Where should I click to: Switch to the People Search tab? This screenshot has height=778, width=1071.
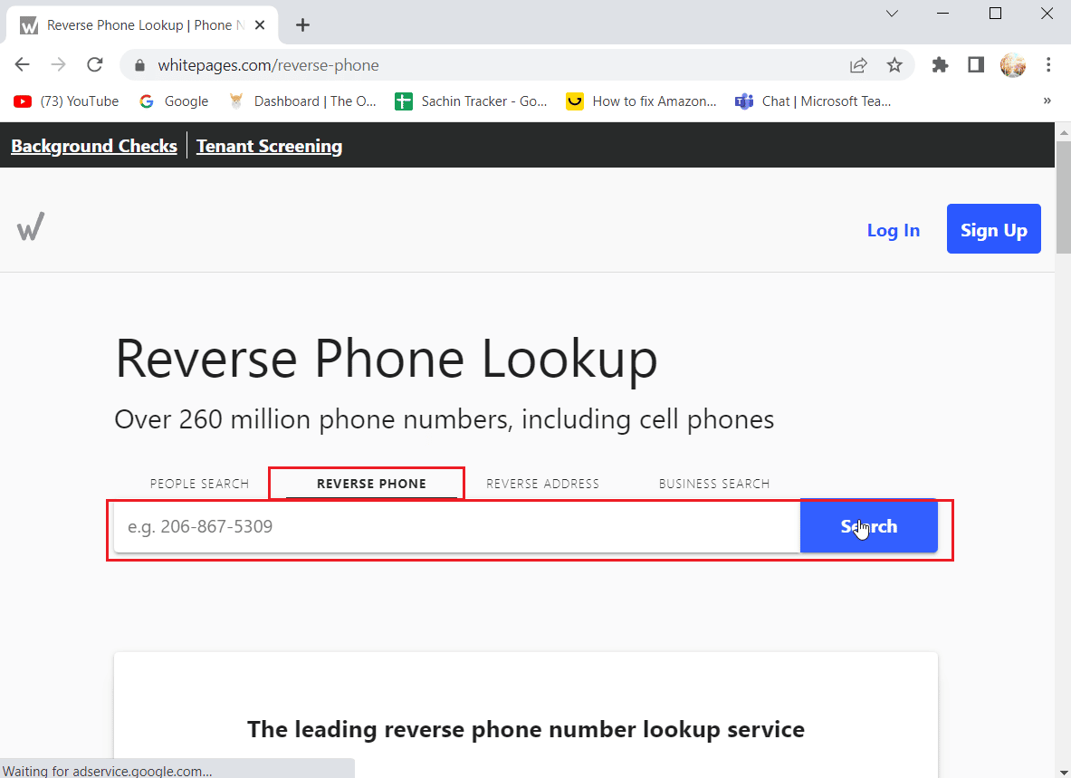click(199, 484)
